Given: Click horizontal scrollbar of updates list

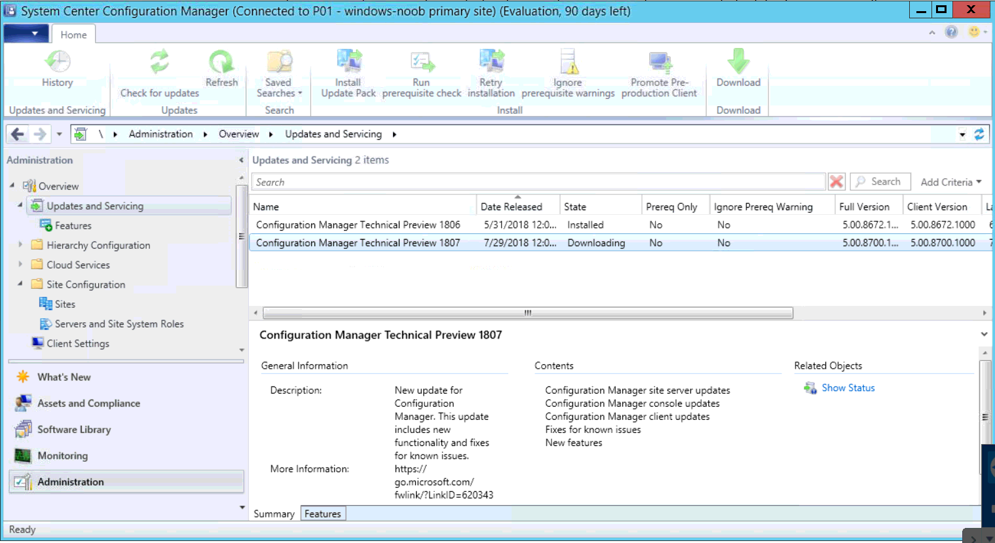Looking at the screenshot, I should pos(528,312).
